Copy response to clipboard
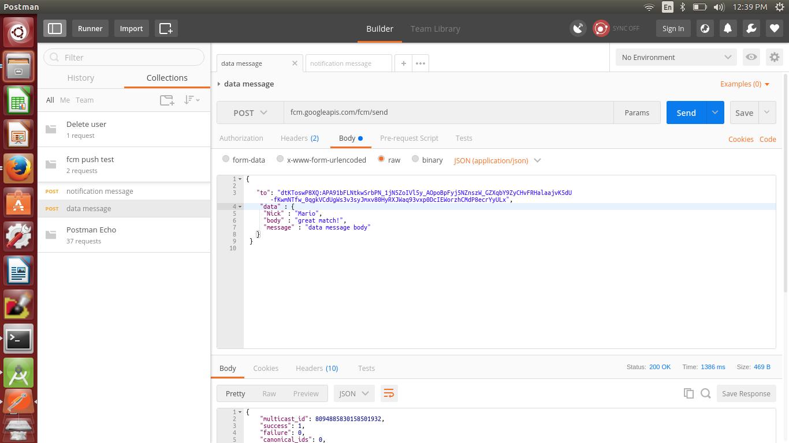This screenshot has height=443, width=789. point(688,393)
